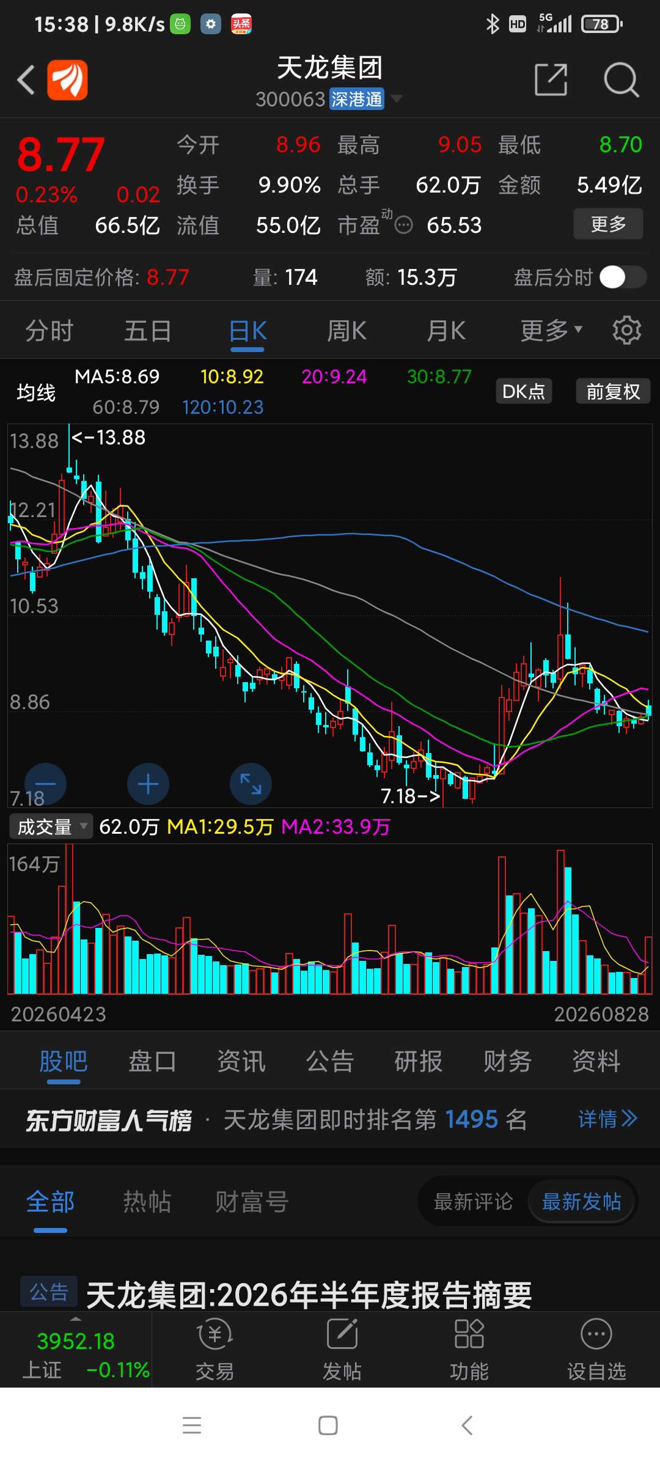This screenshot has height=1467, width=660.
Task: Switch to 财务 tab
Action: point(507,1061)
